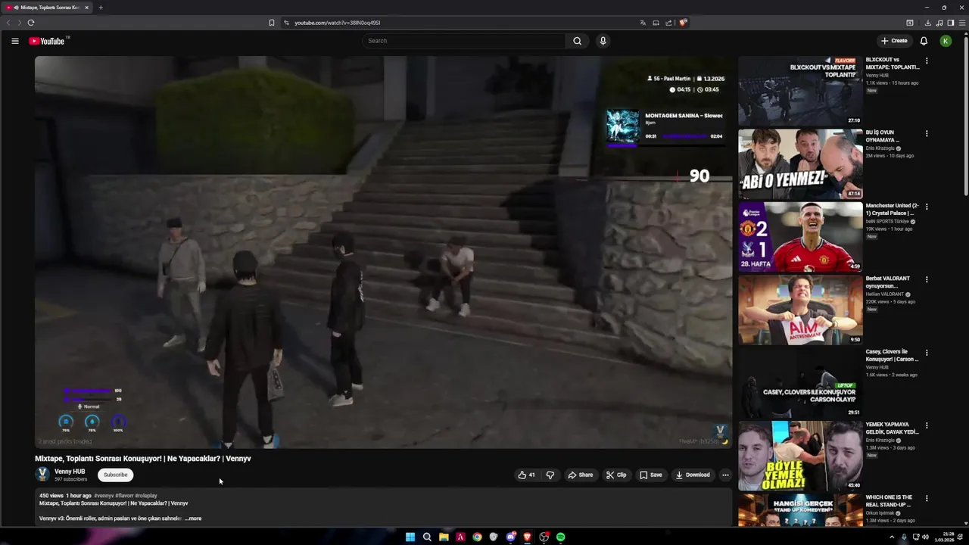This screenshot has height=545, width=969.
Task: Download the video with Download button
Action: pos(693,475)
